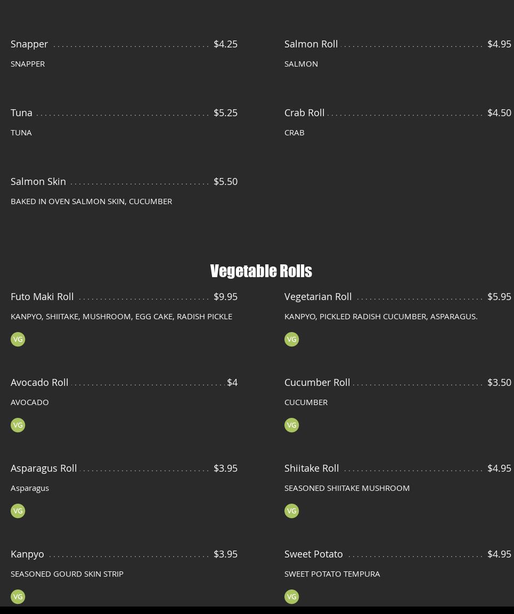Click the Vegetable Rolls section heading
The width and height of the screenshot is (514, 614).
[x=261, y=271]
